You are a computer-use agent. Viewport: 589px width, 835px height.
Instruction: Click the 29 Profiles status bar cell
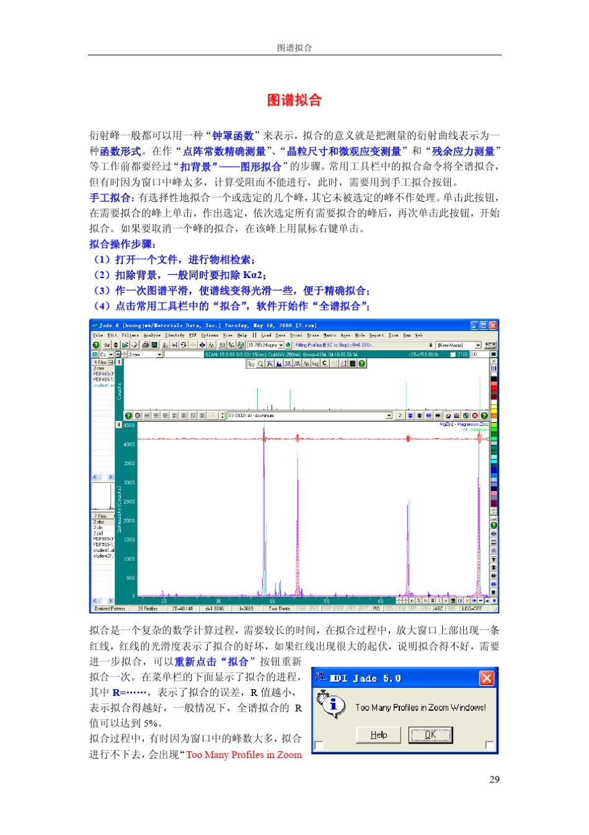tap(148, 608)
